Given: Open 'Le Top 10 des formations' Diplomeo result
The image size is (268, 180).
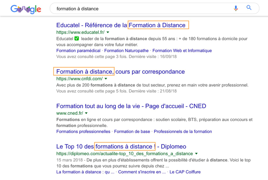Looking at the screenshot, I should [x=121, y=147].
